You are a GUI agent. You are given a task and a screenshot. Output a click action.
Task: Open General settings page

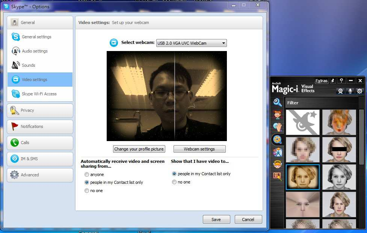pyautogui.click(x=40, y=37)
